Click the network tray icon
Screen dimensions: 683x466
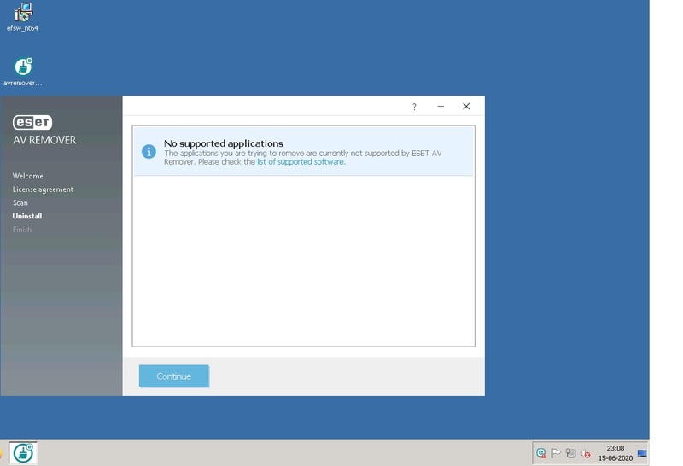point(570,453)
